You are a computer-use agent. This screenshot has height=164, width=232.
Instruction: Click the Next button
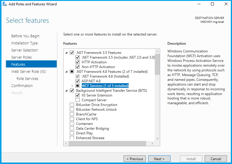159,159
